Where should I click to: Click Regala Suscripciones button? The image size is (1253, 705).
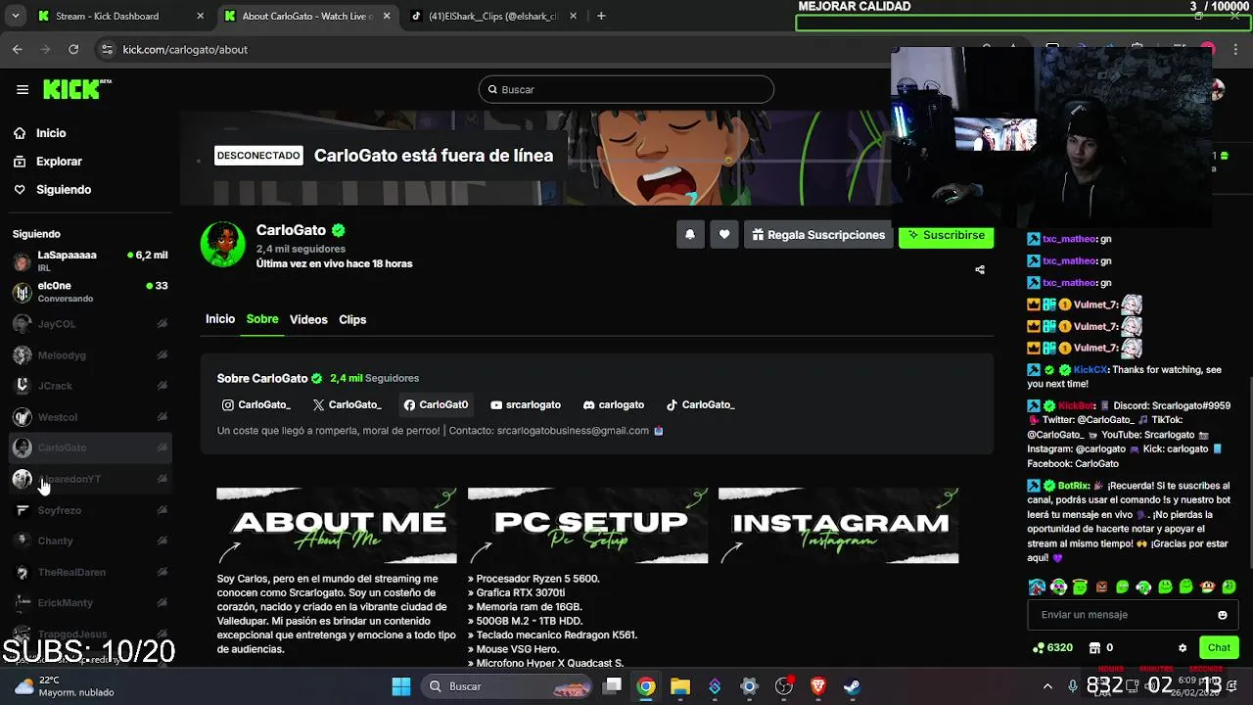[x=818, y=235]
